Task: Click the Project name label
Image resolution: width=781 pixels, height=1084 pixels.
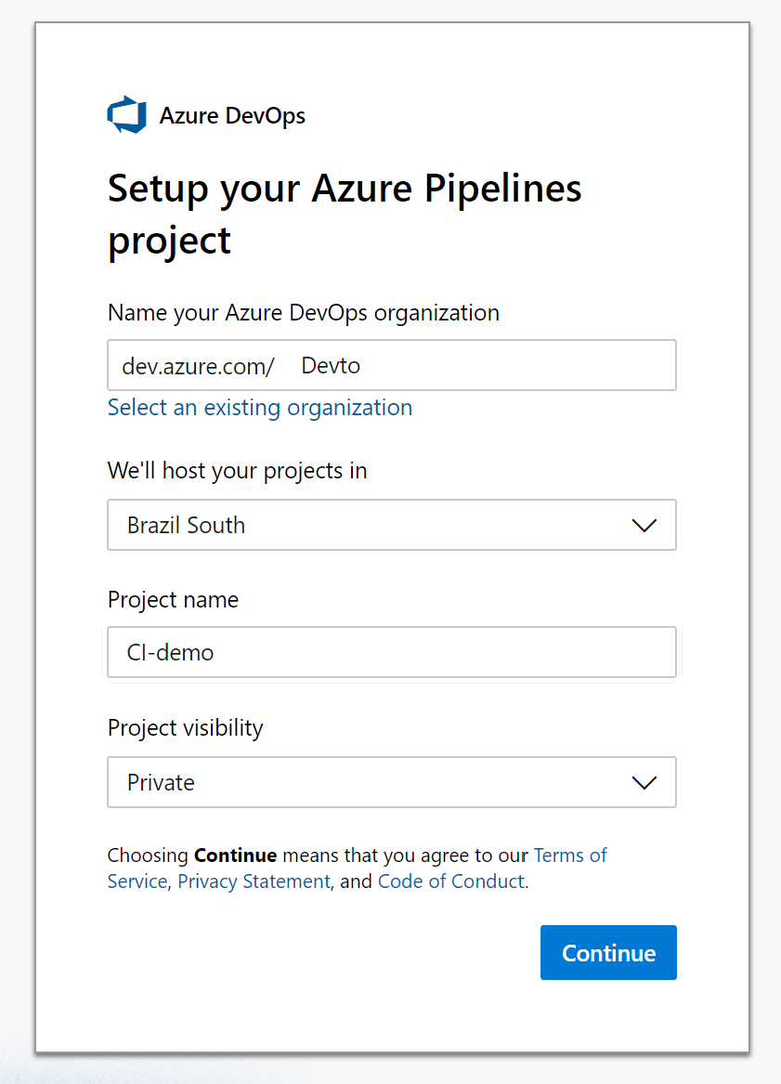Action: pyautogui.click(x=173, y=599)
